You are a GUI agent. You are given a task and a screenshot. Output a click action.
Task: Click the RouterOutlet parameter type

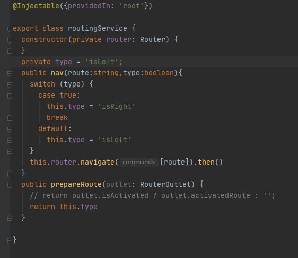(165, 184)
